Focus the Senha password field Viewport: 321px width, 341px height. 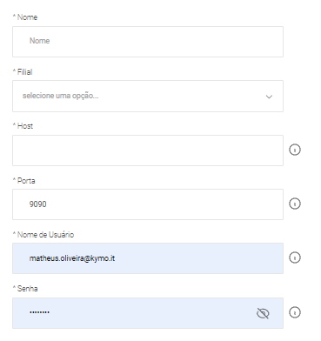coord(148,313)
